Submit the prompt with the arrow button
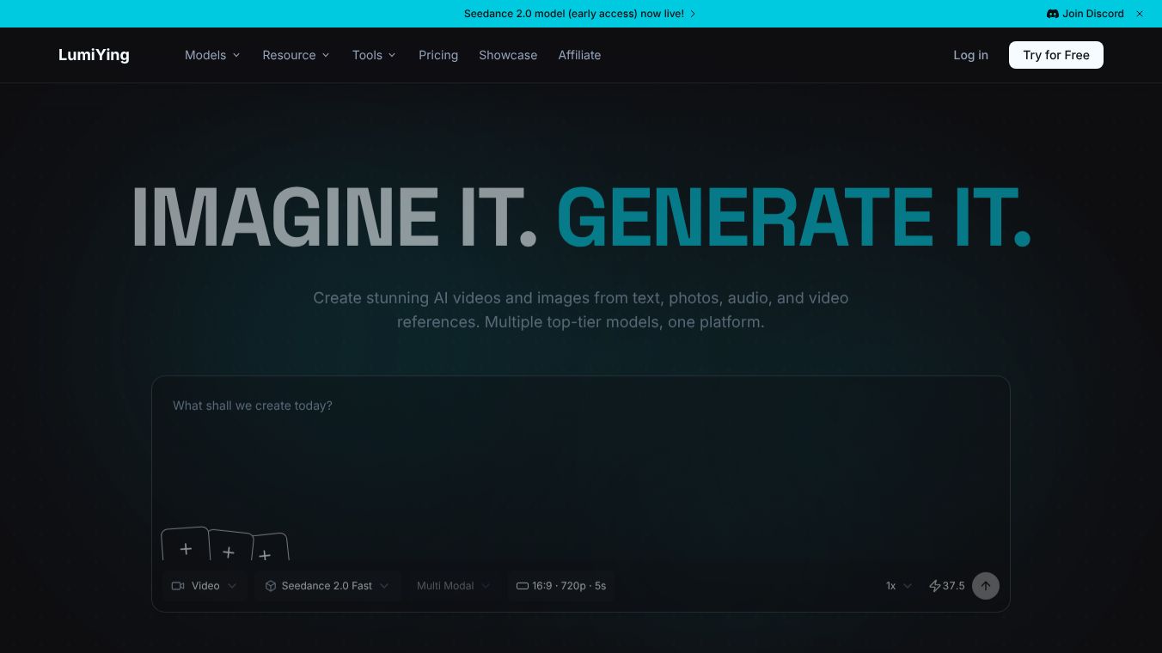 pos(986,586)
